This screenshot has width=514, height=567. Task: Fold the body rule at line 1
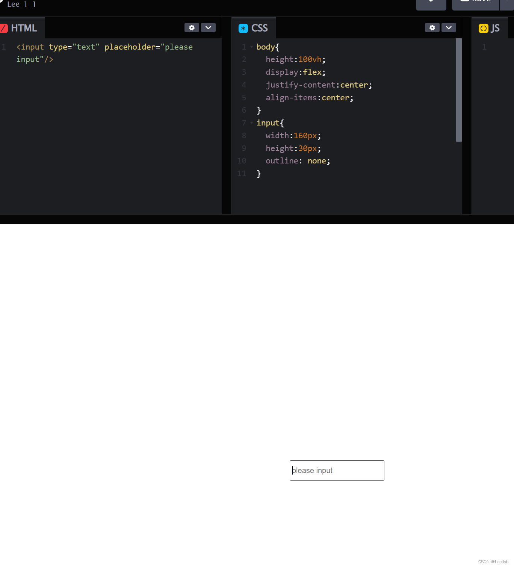251,47
